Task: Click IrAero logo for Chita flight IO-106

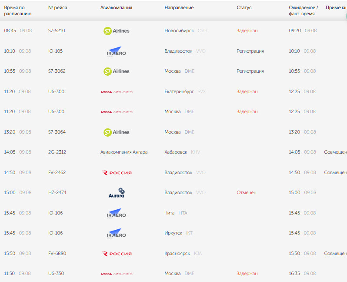Action: tap(117, 213)
